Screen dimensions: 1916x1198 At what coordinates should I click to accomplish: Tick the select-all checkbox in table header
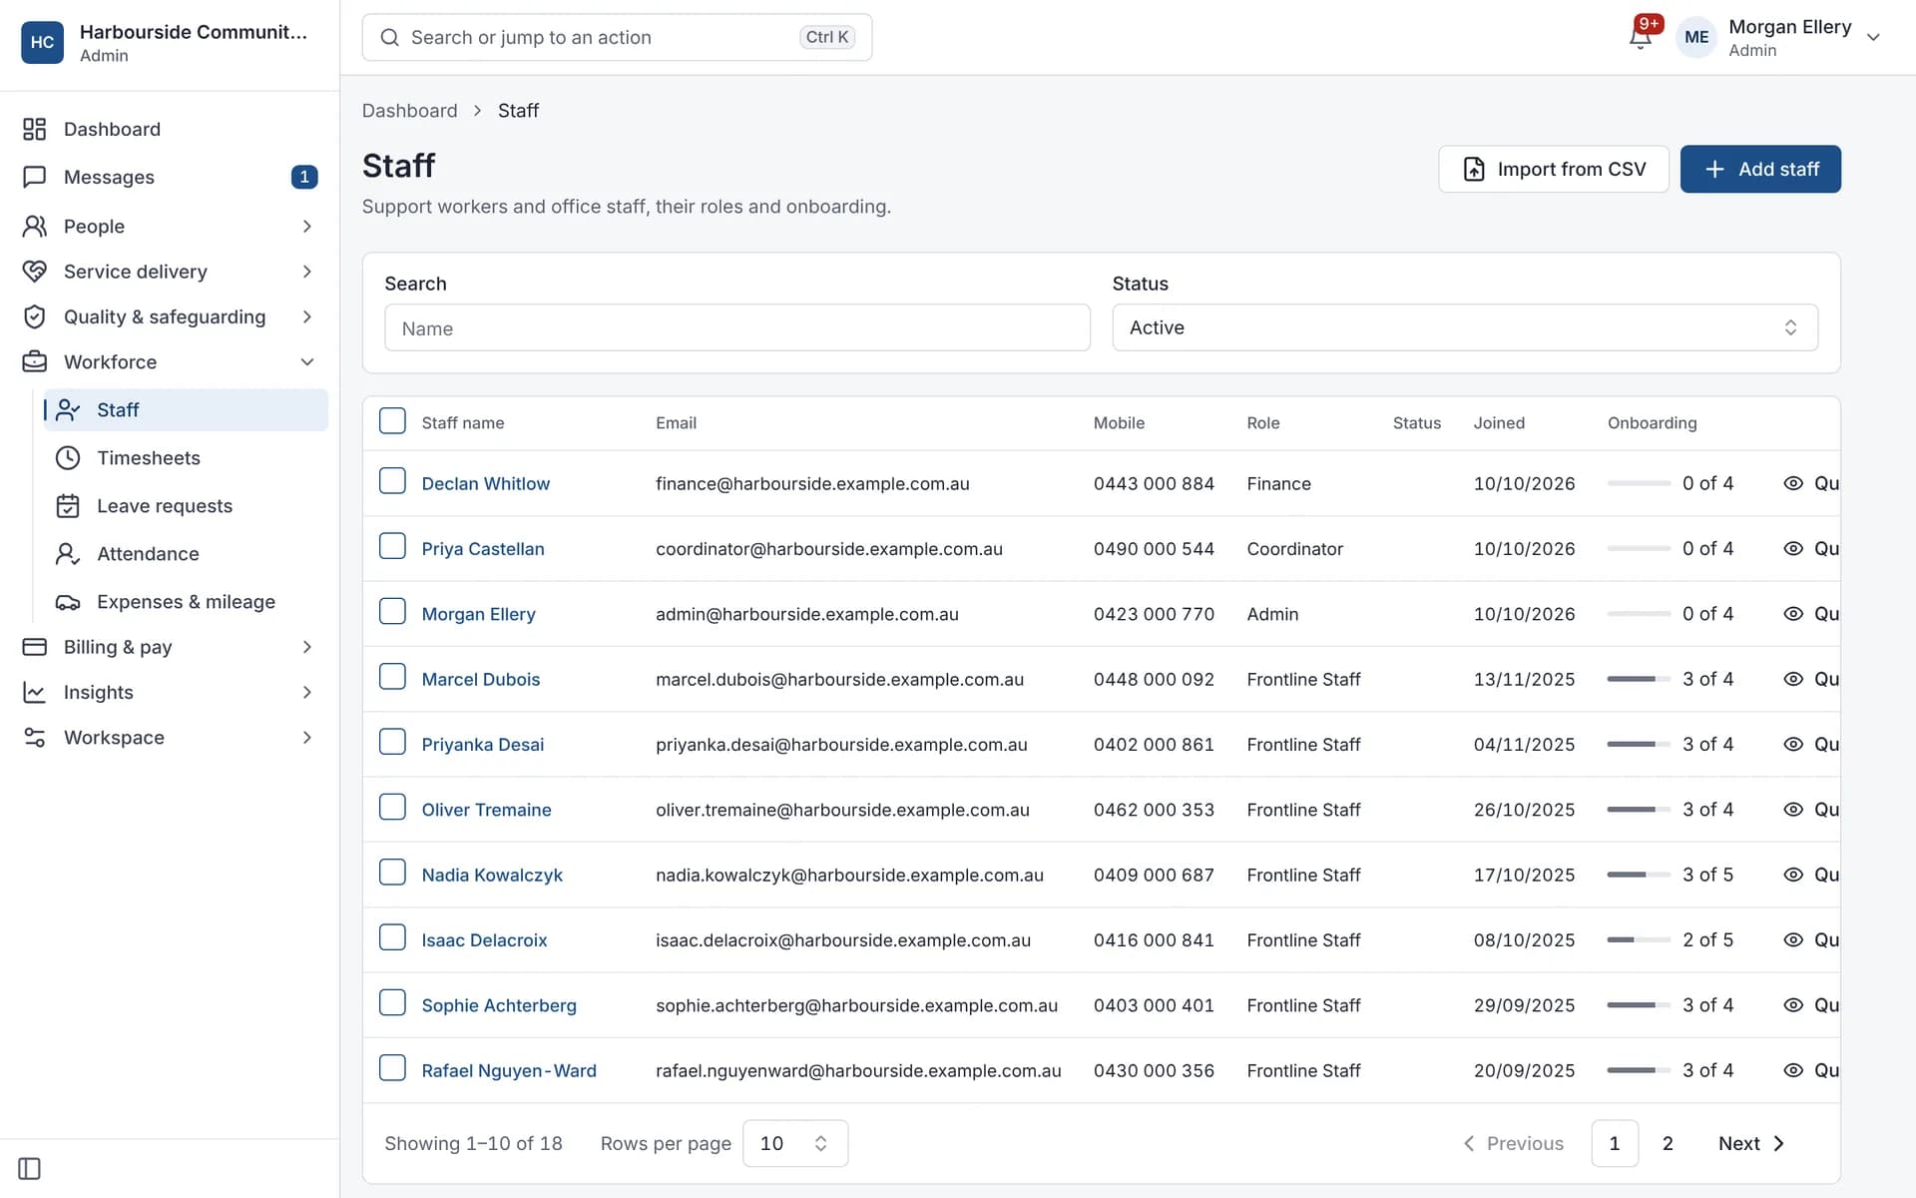point(392,421)
